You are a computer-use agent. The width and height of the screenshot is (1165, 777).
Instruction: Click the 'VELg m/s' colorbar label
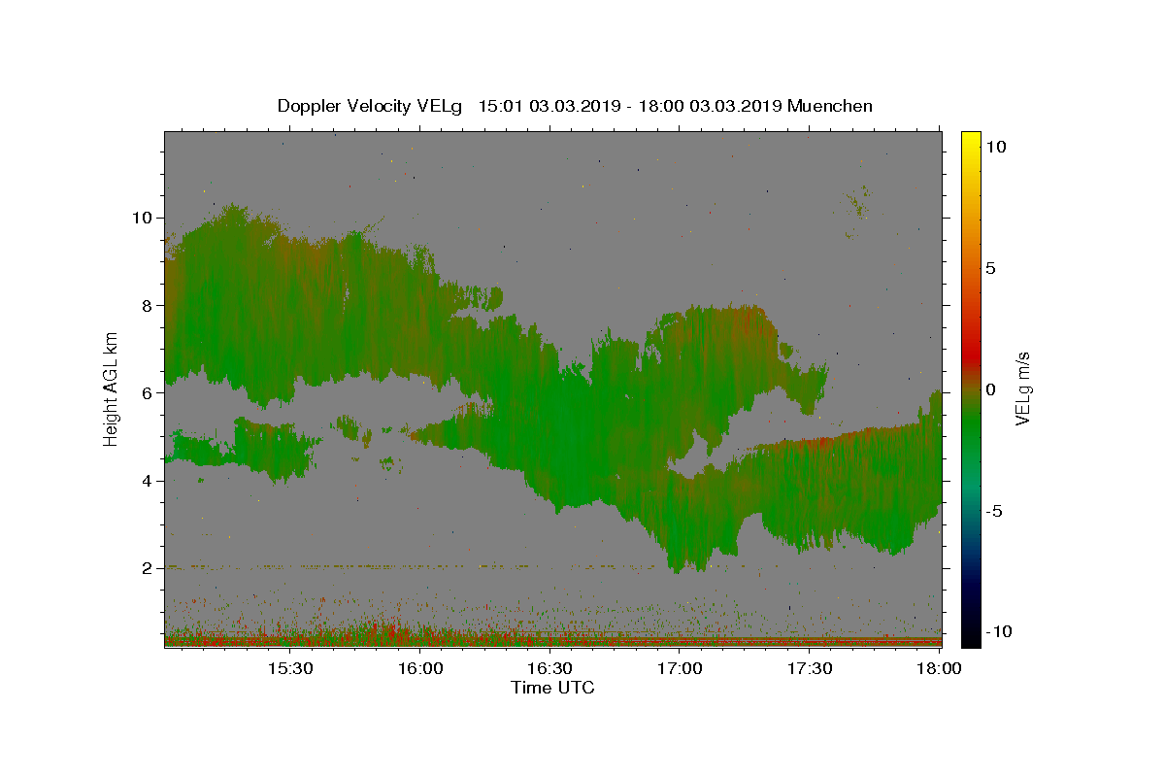pos(1023,388)
